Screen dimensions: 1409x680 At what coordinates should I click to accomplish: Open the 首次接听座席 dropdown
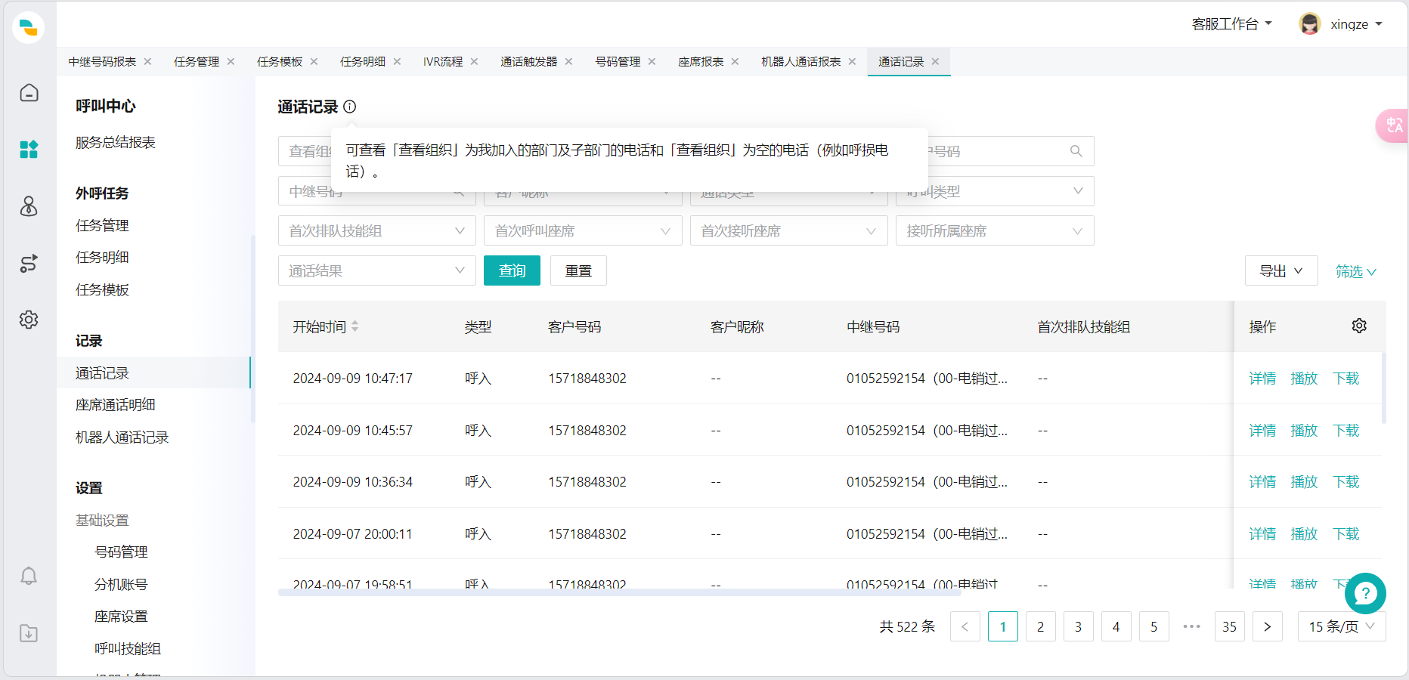(x=788, y=230)
